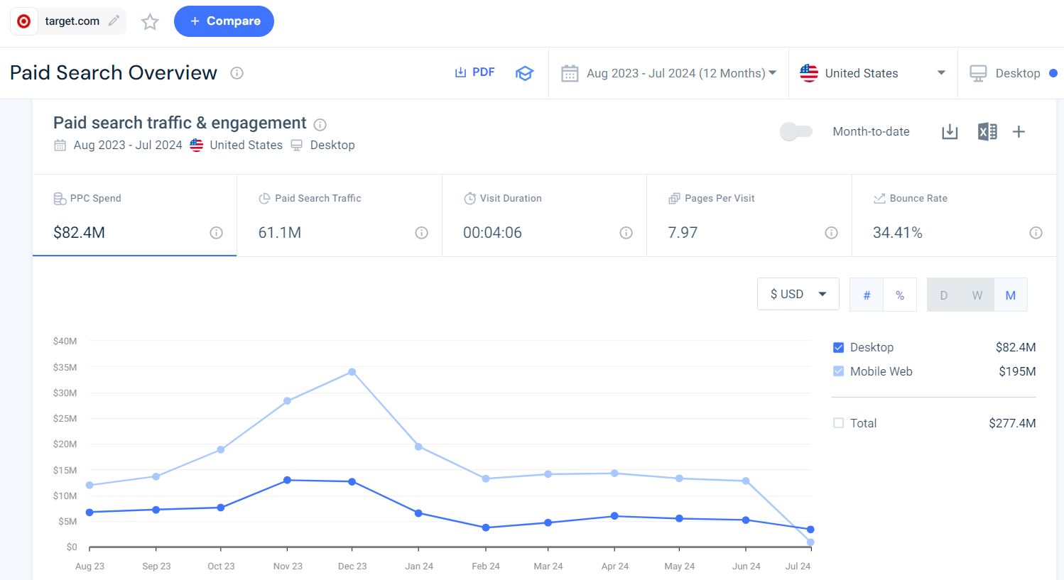Open info icon next to Paid search traffic & engagement
Viewport: 1064px width, 580px height.
click(x=320, y=125)
